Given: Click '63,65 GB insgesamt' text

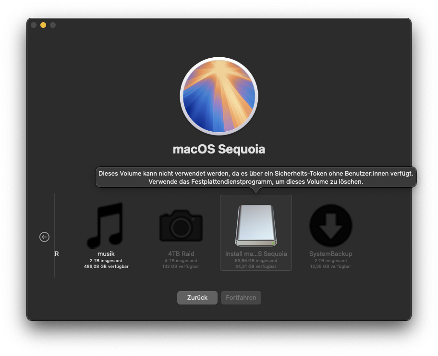Looking at the screenshot, I should (256, 261).
